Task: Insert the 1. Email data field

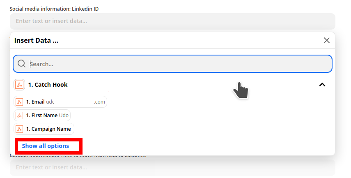Action: [60, 102]
